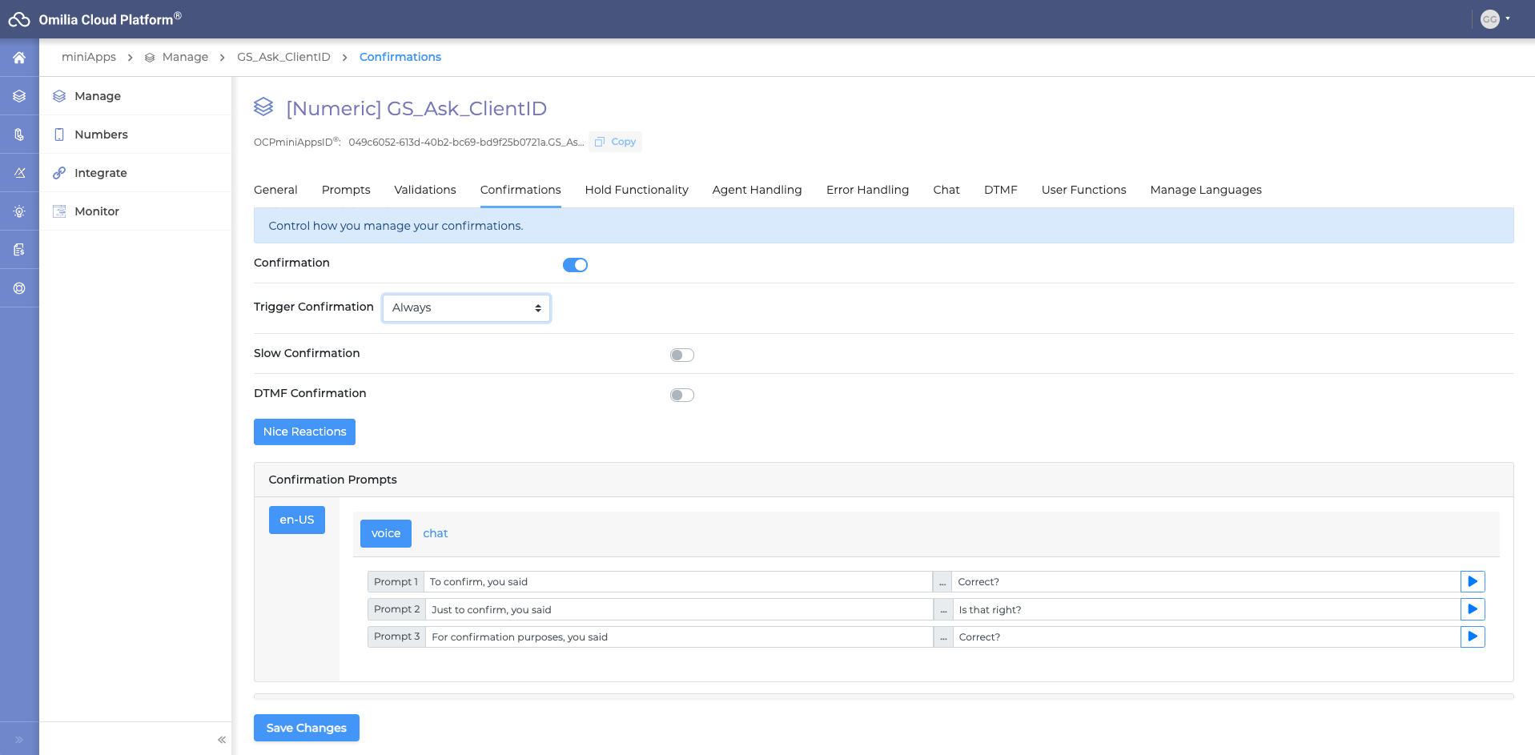
Task: Click the Integrate link icon in sidebar
Action: 59,173
